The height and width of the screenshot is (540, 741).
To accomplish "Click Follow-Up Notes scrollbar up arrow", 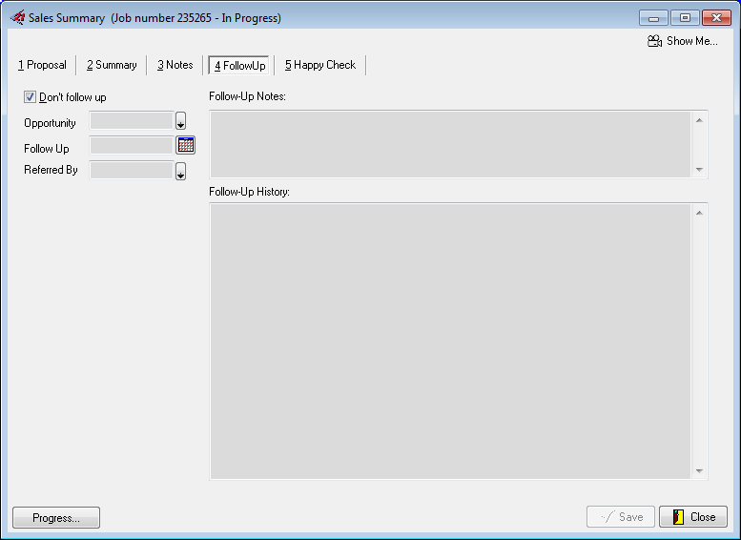I will [699, 120].
